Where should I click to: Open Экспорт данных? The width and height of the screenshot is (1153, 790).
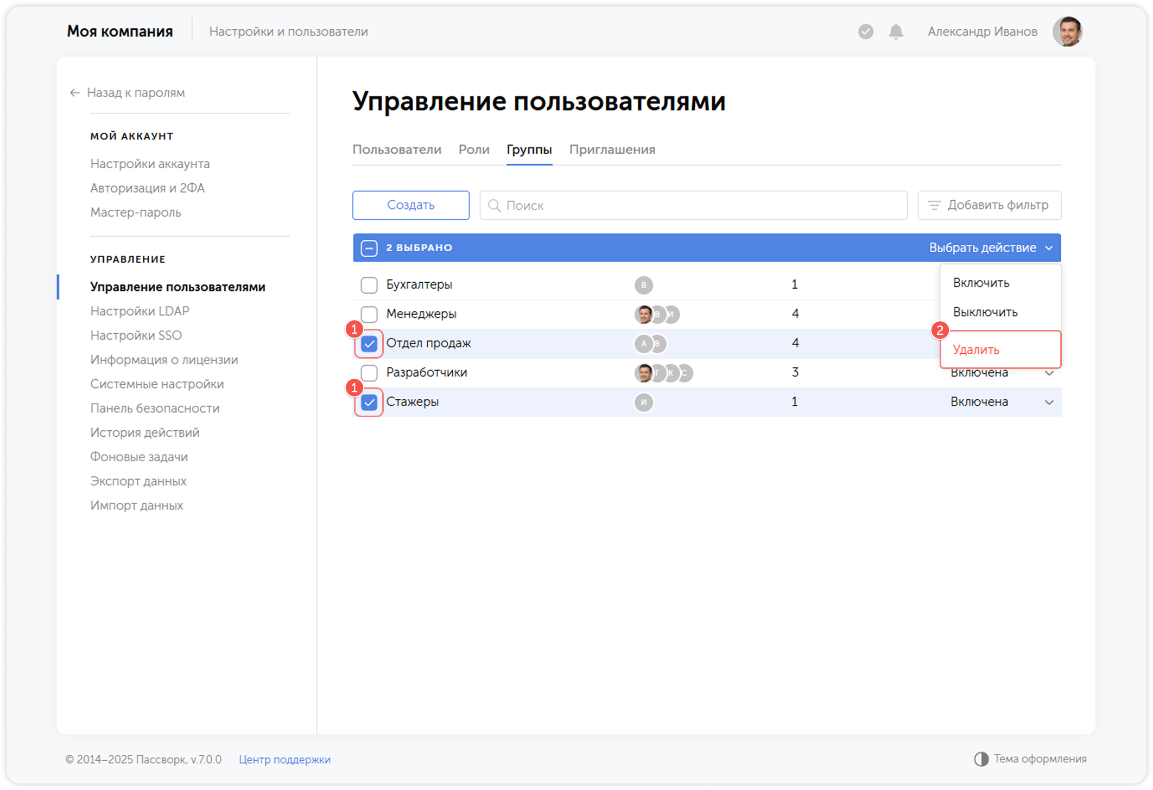click(138, 481)
